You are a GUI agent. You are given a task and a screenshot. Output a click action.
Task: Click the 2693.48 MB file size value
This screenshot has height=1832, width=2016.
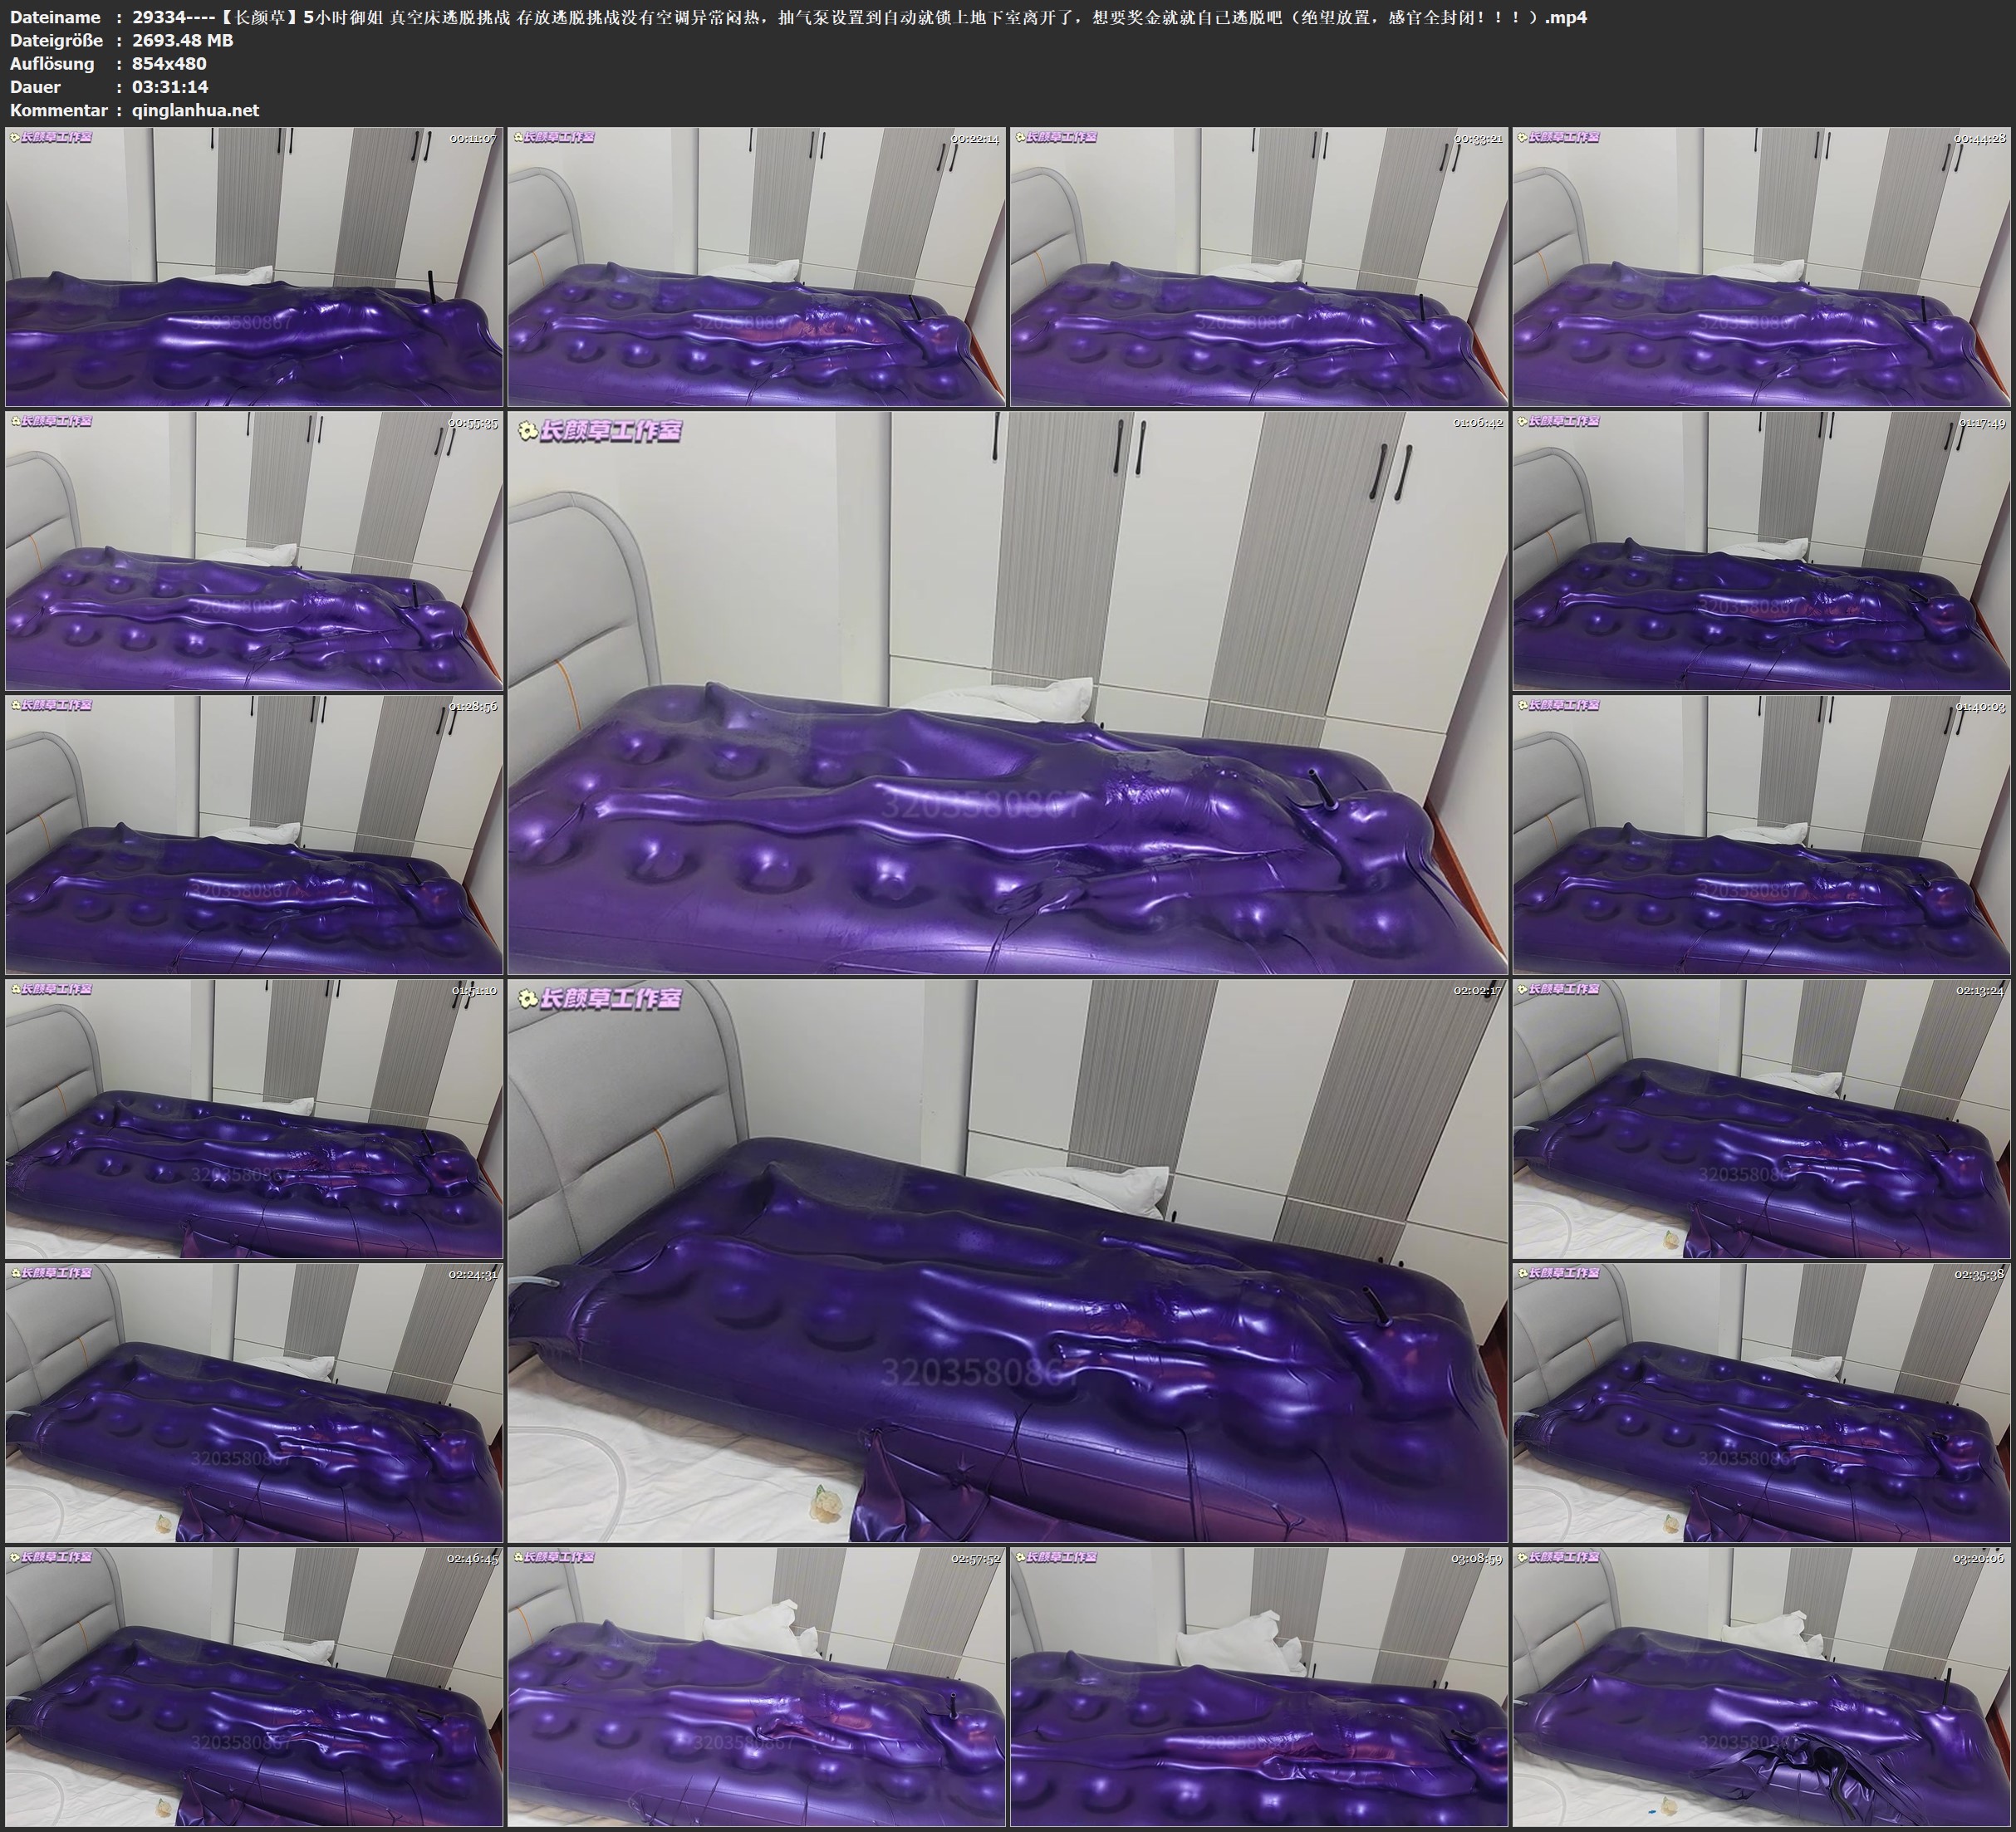[182, 40]
